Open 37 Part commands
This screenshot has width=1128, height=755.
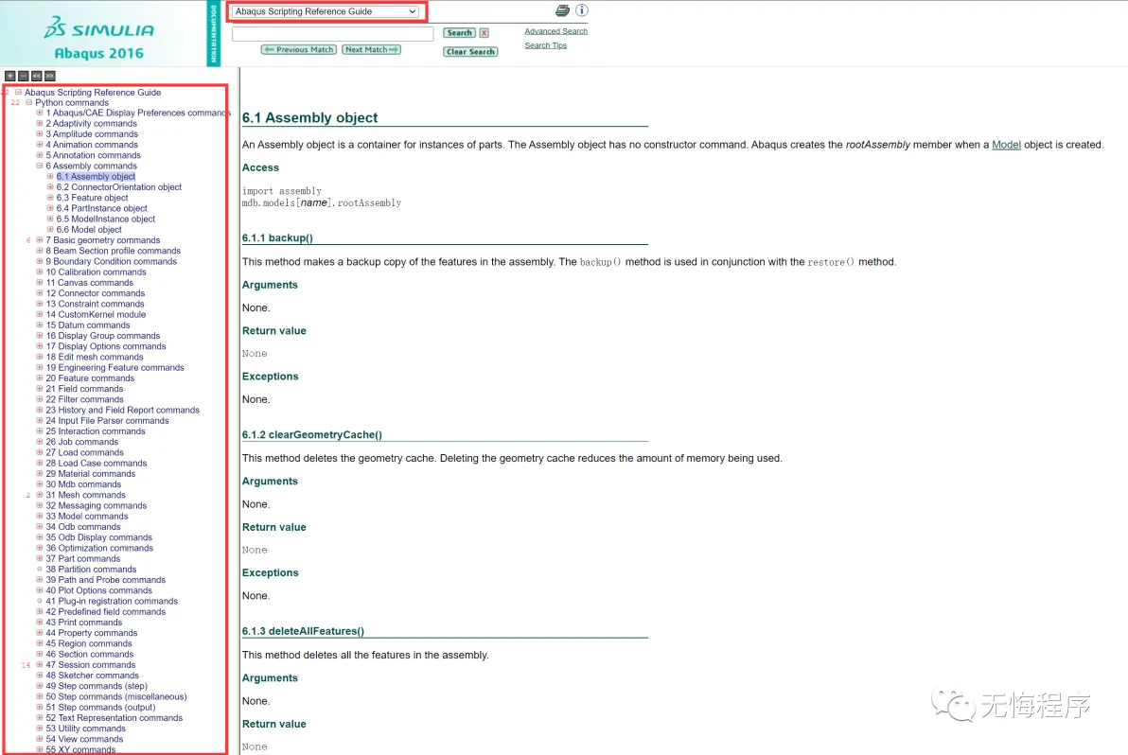pos(82,559)
